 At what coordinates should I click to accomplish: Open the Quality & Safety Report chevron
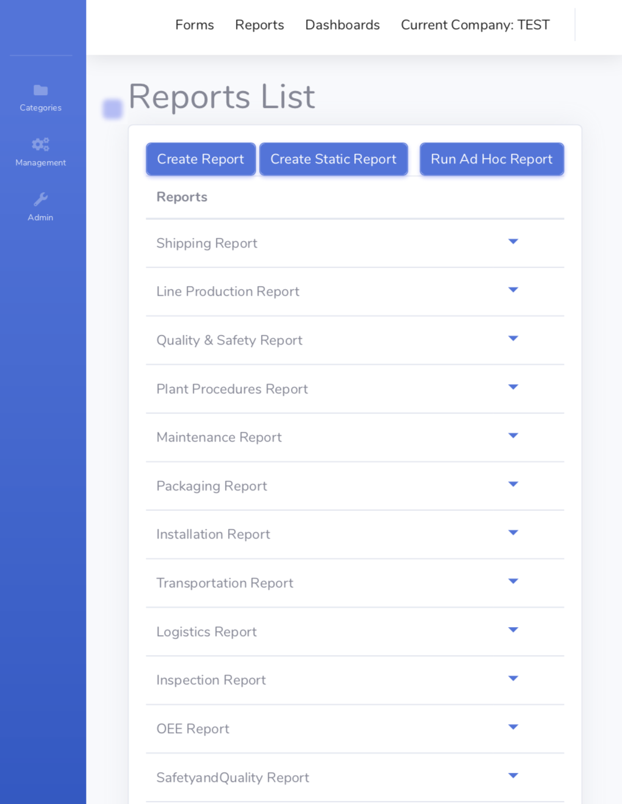513,339
